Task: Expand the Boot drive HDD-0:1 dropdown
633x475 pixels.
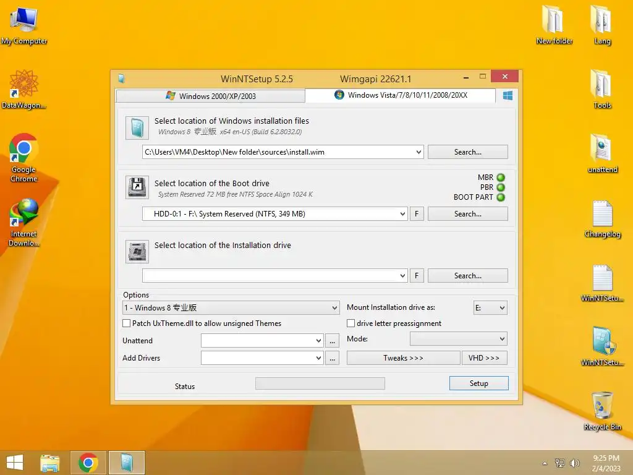Action: point(402,214)
